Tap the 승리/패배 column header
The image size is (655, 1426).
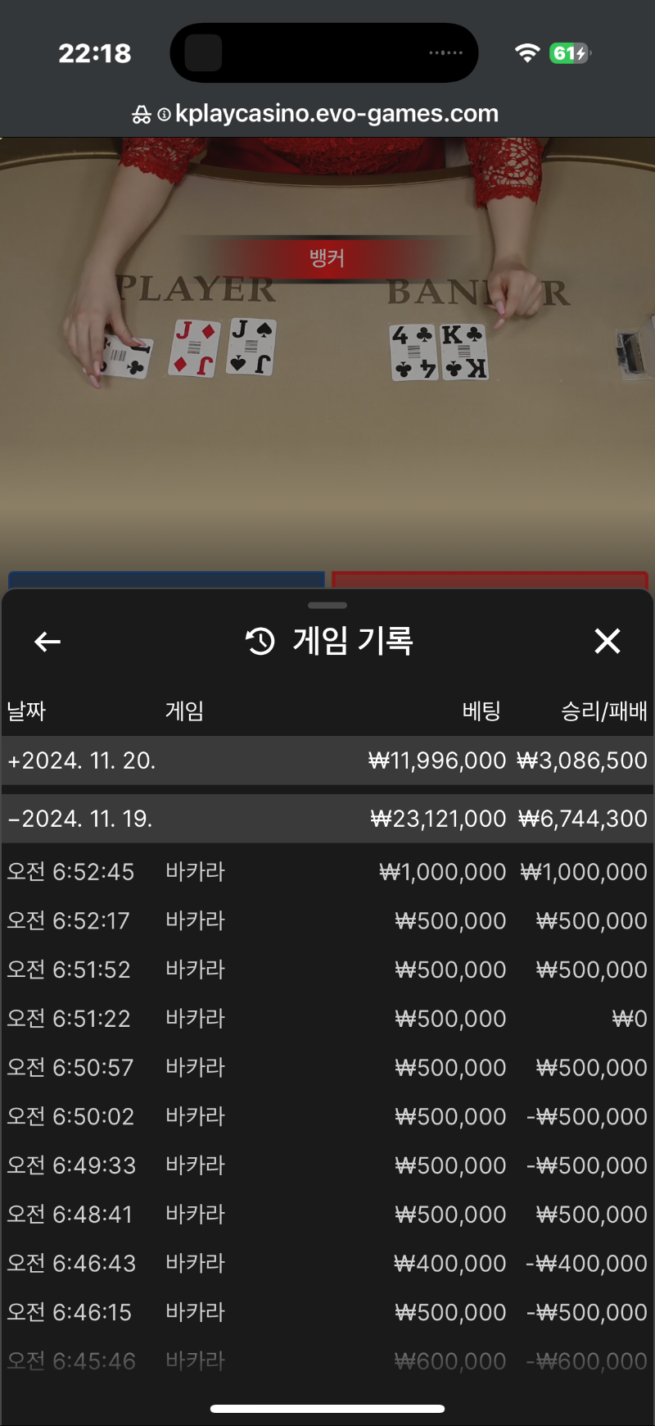(x=604, y=711)
